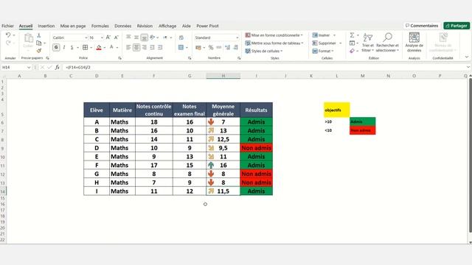This screenshot has height=265, width=472.
Task: Toggle Underline (S) formatting
Action: [x=72, y=47]
